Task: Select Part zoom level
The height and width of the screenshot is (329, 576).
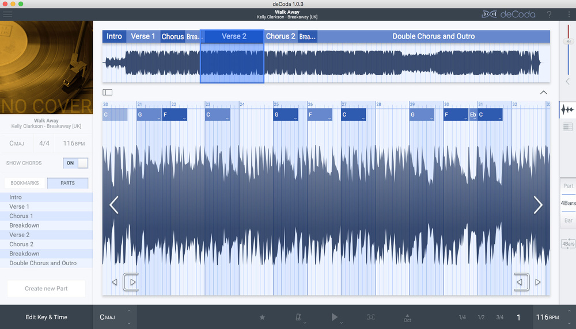Action: (569, 186)
